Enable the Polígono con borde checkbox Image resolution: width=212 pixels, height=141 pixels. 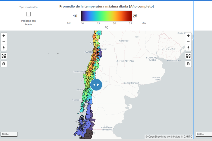28,14
